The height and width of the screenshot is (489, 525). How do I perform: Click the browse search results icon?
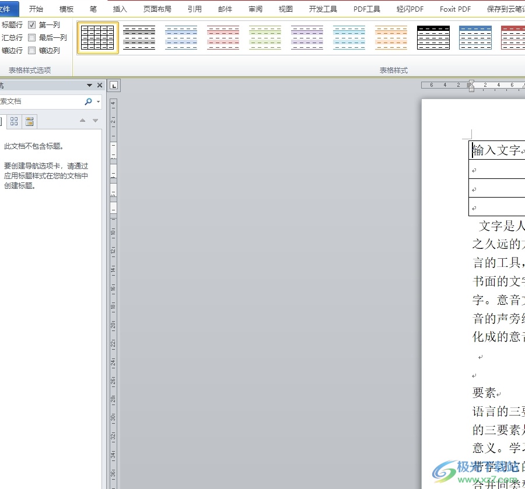pos(29,121)
